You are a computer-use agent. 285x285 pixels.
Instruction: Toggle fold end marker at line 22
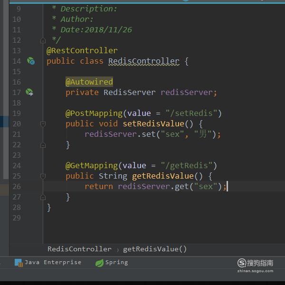[x=43, y=145]
